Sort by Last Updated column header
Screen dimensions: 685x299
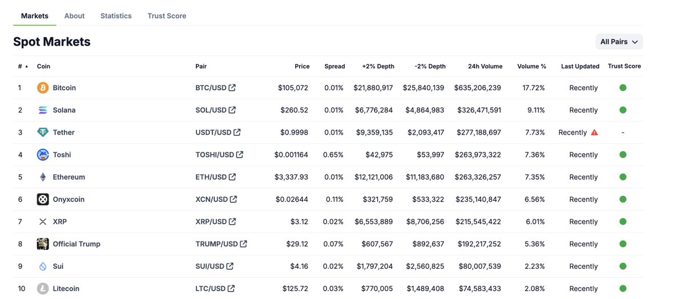(580, 66)
